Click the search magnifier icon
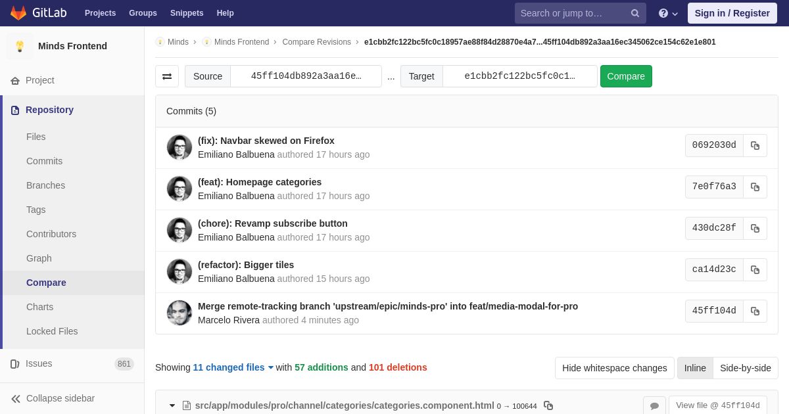 635,13
